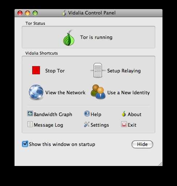Screen dimensions: 177x186
Task: Click the onion About icon
Action: click(x=124, y=114)
